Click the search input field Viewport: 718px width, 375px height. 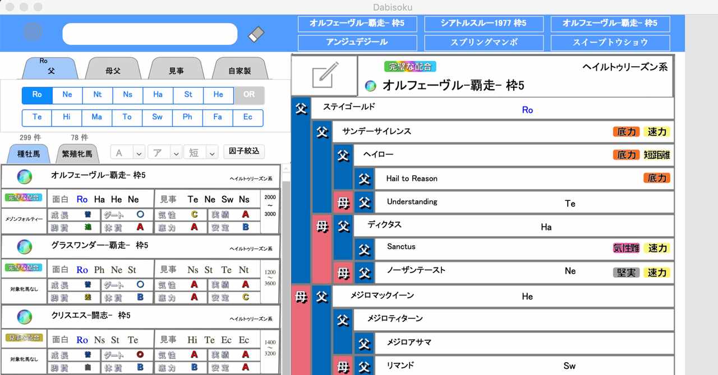[150, 34]
